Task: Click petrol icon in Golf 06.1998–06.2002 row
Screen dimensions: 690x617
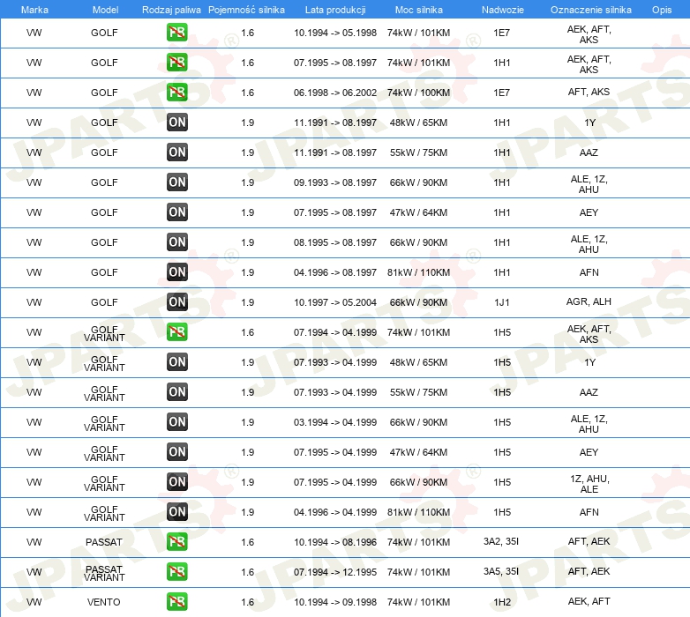Action: coord(176,93)
